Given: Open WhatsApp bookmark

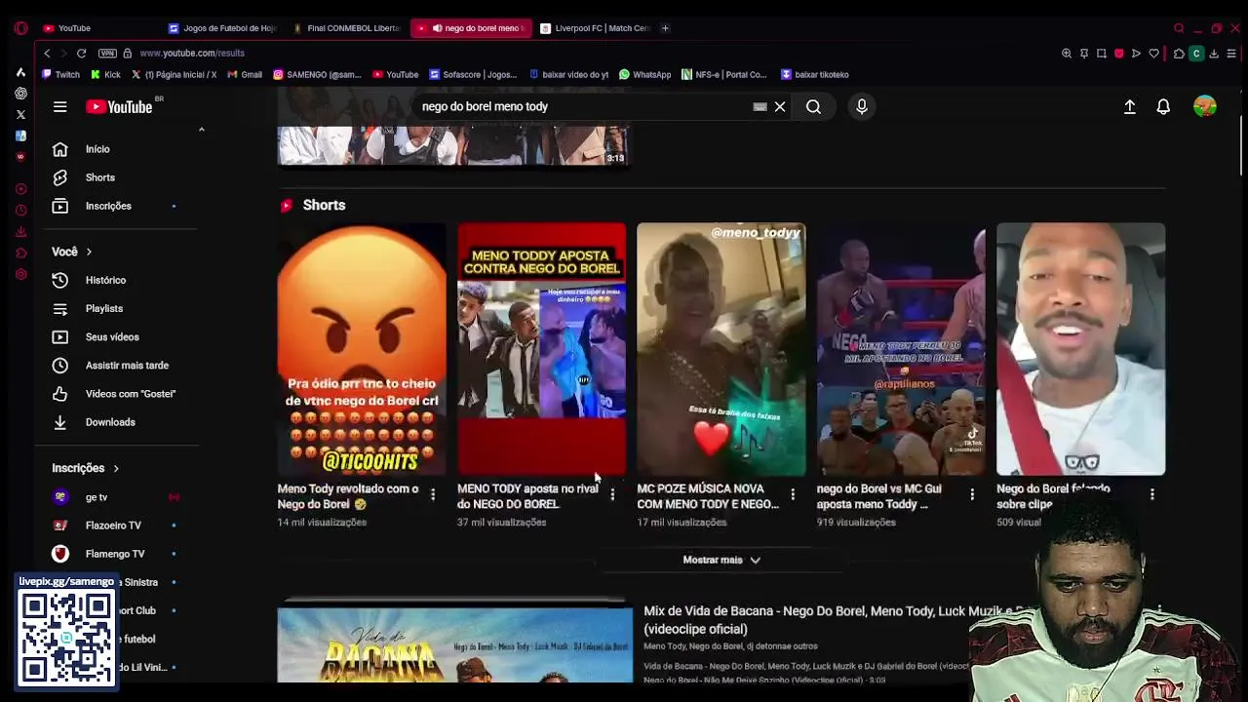Looking at the screenshot, I should 645,75.
